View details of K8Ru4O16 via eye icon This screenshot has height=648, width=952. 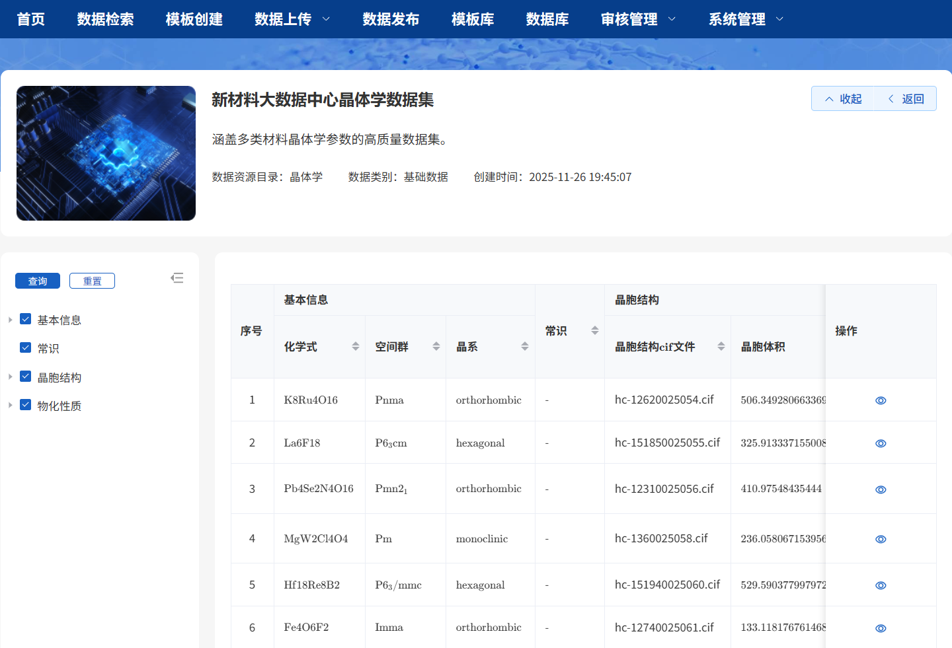pyautogui.click(x=881, y=400)
